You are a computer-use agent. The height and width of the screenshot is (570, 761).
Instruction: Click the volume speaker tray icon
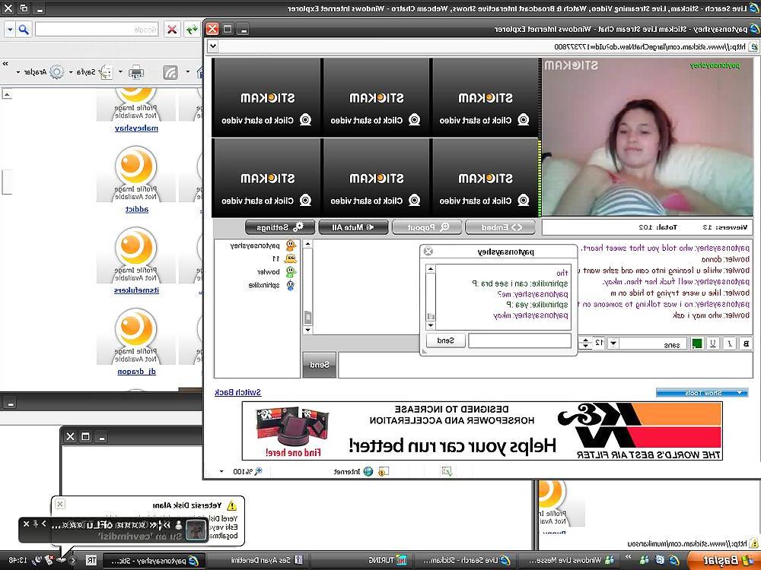coord(37,560)
